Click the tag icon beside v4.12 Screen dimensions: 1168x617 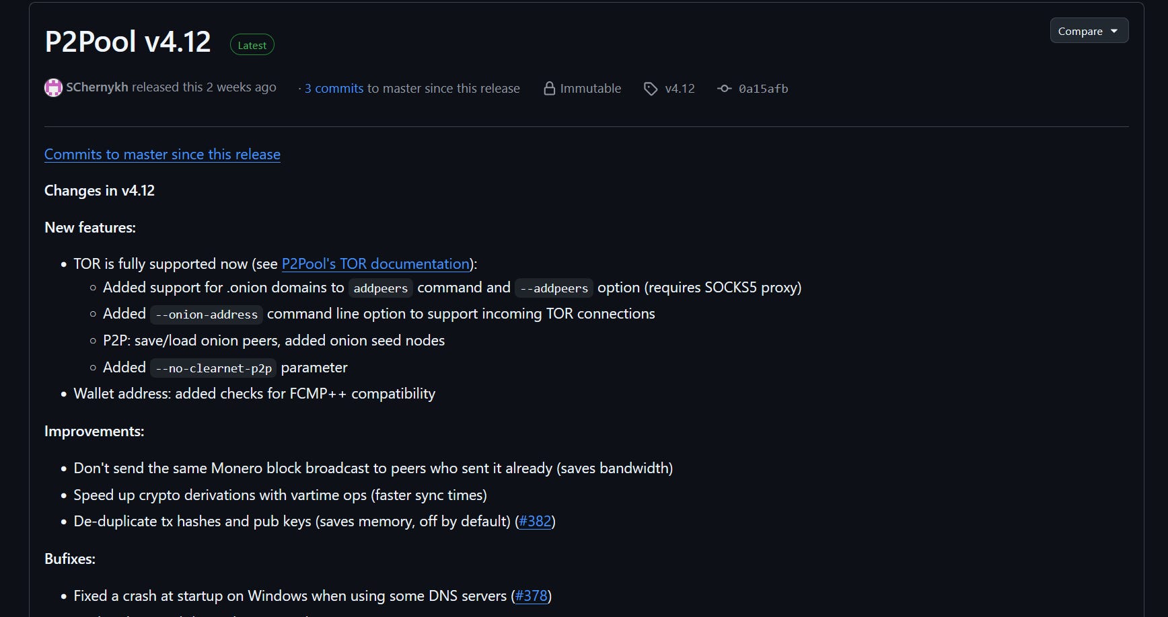click(x=651, y=89)
